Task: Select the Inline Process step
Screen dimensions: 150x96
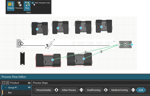Action: point(69,90)
